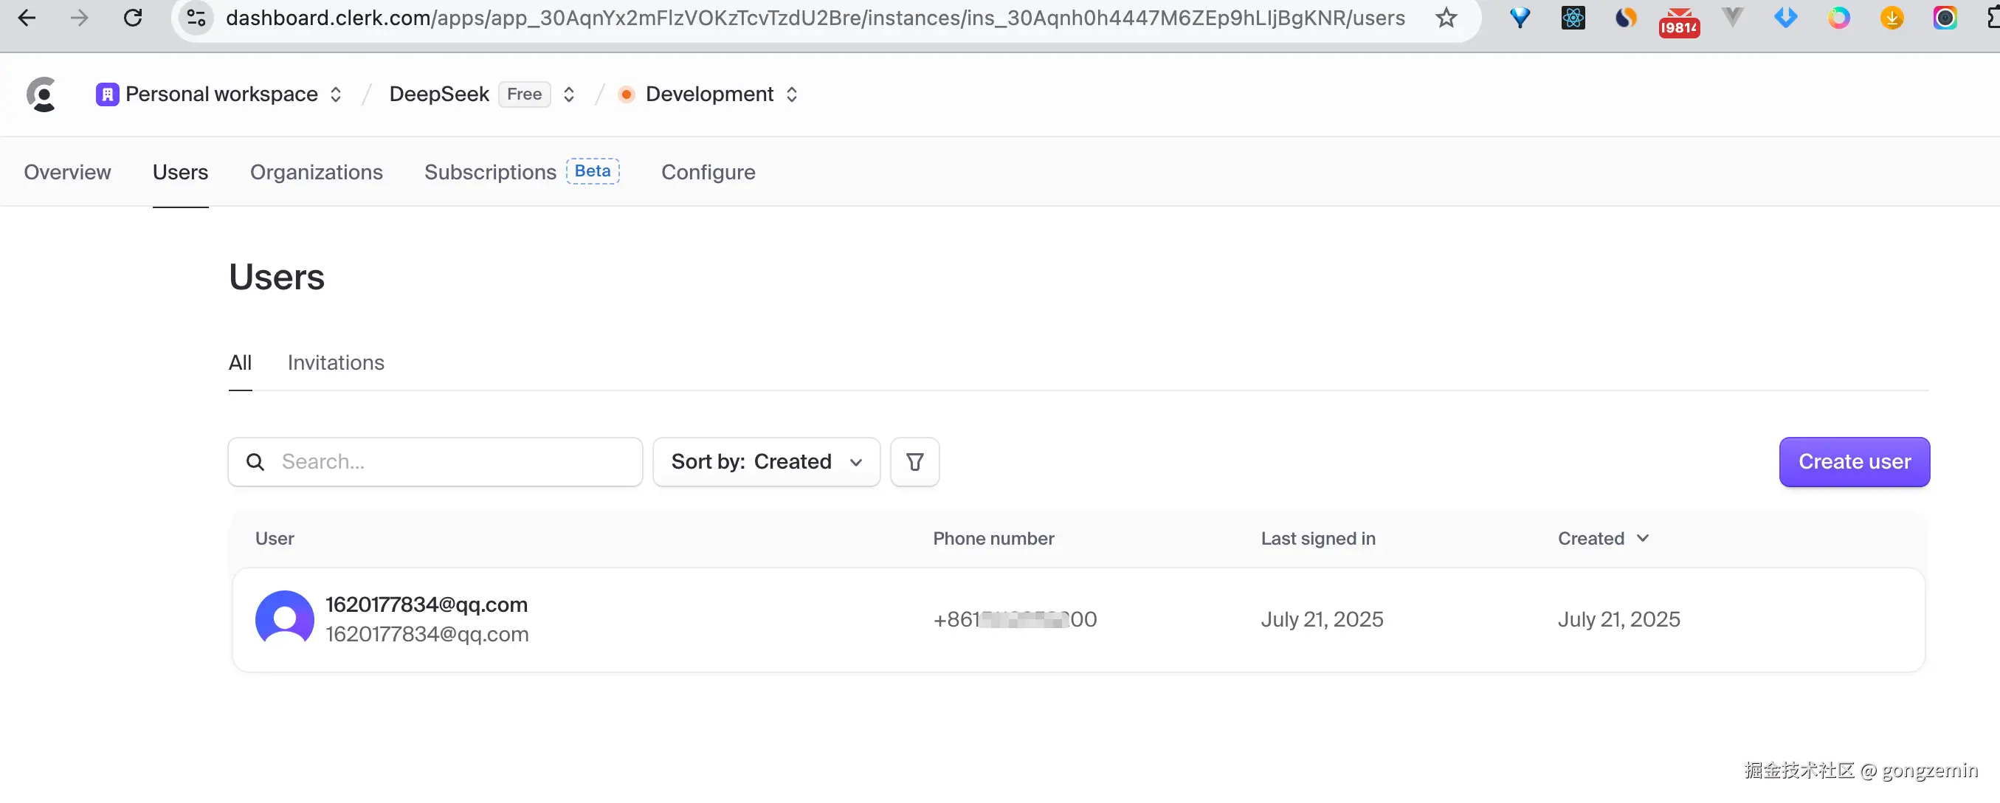
Task: Open the Sort by Created dropdown
Action: [x=766, y=462]
